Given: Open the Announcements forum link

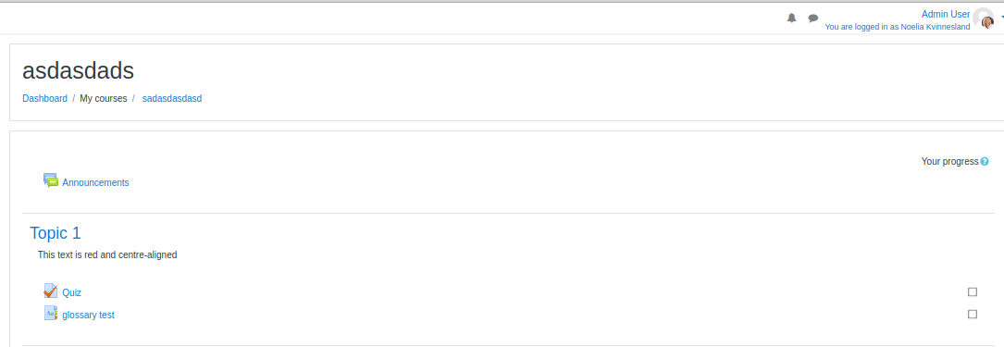Looking at the screenshot, I should pyautogui.click(x=95, y=182).
